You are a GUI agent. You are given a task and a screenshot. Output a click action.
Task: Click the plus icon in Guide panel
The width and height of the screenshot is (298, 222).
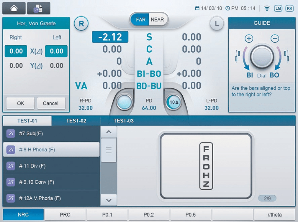tap(249, 39)
